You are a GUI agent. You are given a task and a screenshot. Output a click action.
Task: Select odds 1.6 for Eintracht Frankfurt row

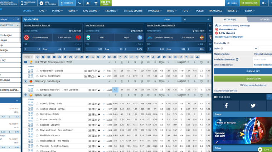[115, 90]
